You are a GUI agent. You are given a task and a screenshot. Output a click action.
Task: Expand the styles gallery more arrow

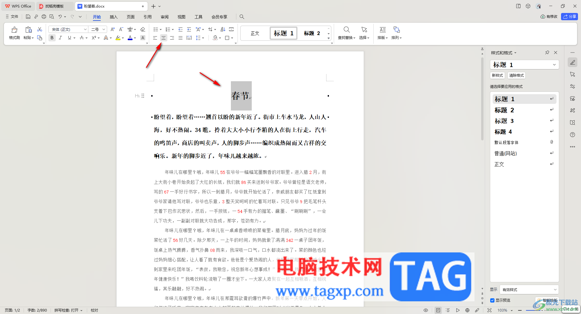coord(329,38)
